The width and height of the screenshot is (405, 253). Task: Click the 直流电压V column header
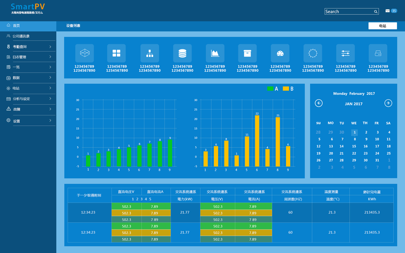126,192
